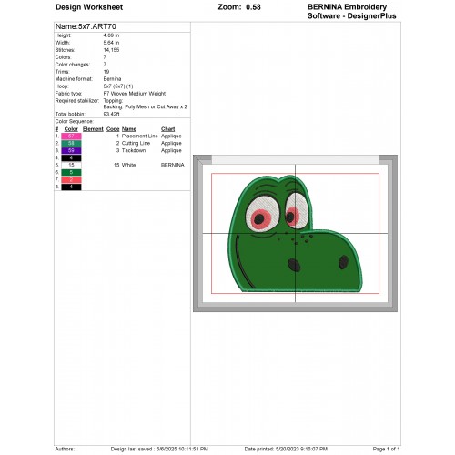Click the "Name" column header
Viewport: 455px width, 455px height.
click(x=129, y=129)
